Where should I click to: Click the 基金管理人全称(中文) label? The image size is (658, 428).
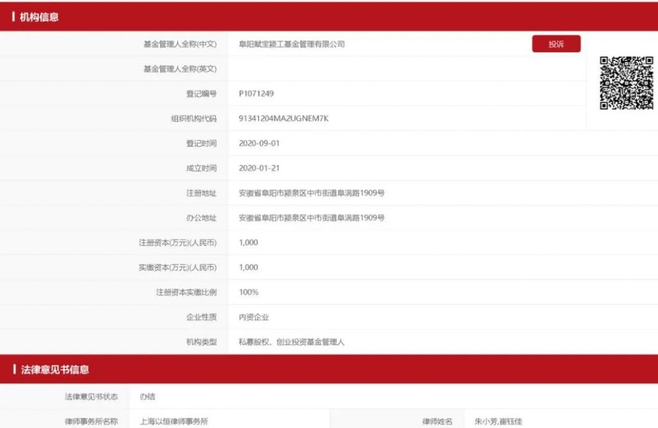point(180,44)
